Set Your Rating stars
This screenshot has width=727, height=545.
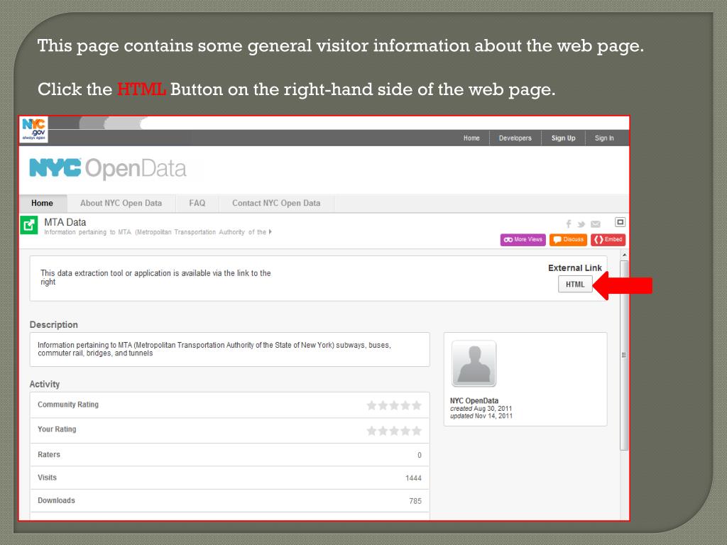(x=394, y=431)
